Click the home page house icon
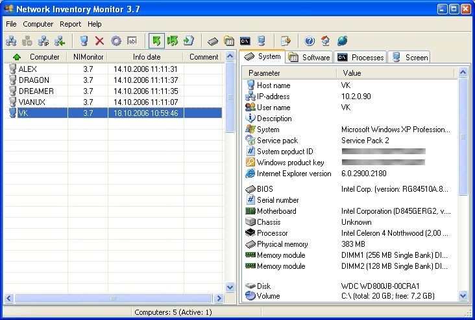 point(325,41)
